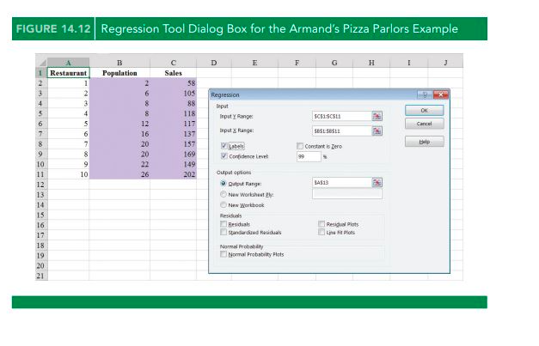Enable Line Fit Plots checkbox
This screenshot has height=346, width=539.
point(322,233)
